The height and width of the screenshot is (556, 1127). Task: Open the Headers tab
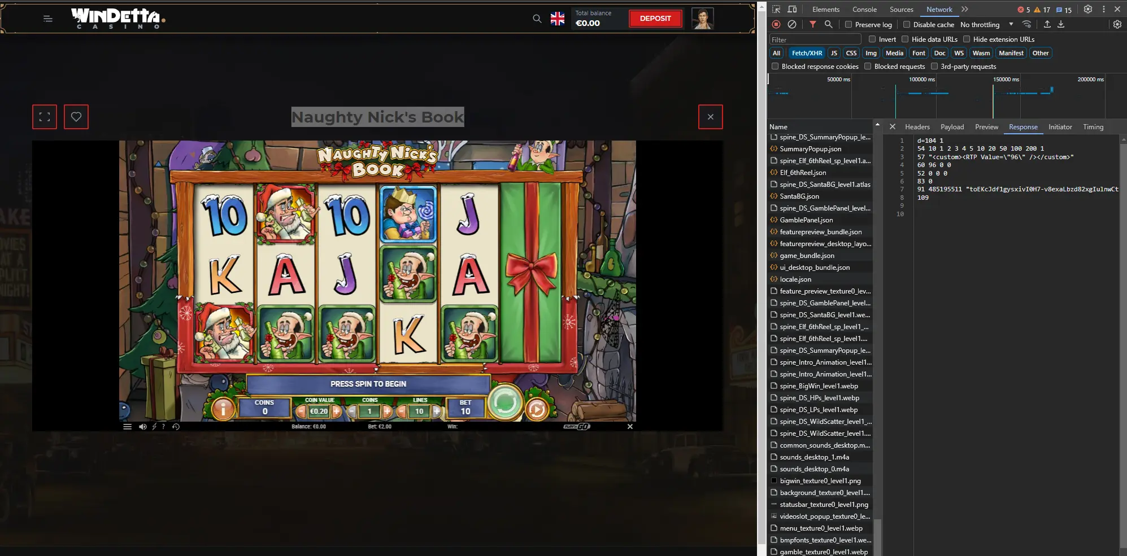(x=917, y=127)
